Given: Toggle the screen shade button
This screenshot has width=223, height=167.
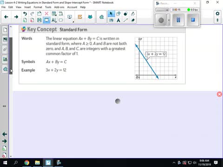Looking at the screenshot, I should click(x=46, y=20).
